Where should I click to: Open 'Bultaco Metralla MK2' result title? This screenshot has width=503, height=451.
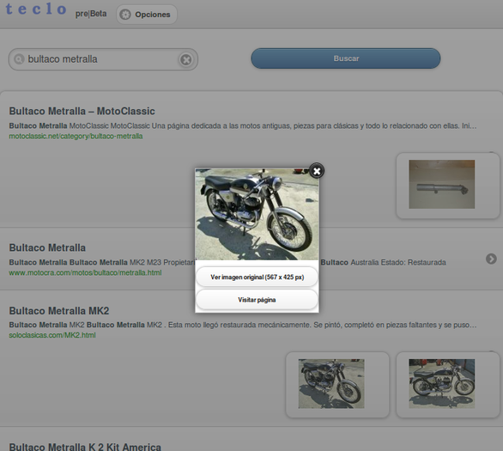pyautogui.click(x=59, y=311)
